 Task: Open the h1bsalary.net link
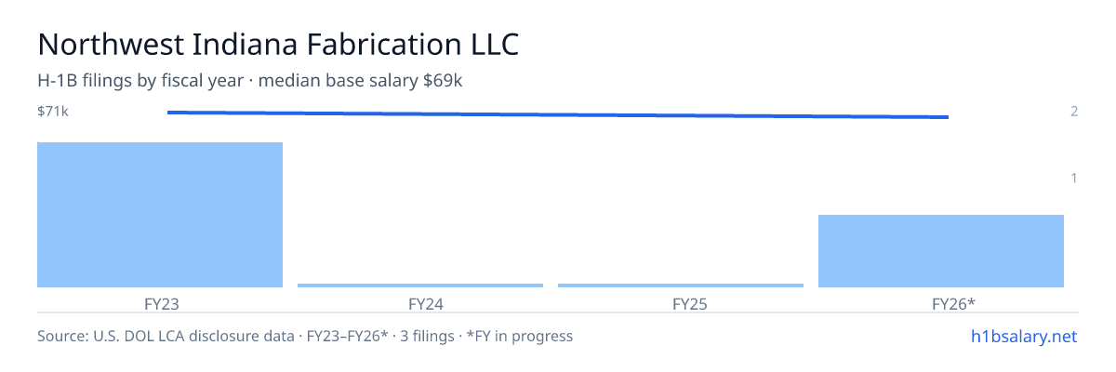(x=1023, y=337)
